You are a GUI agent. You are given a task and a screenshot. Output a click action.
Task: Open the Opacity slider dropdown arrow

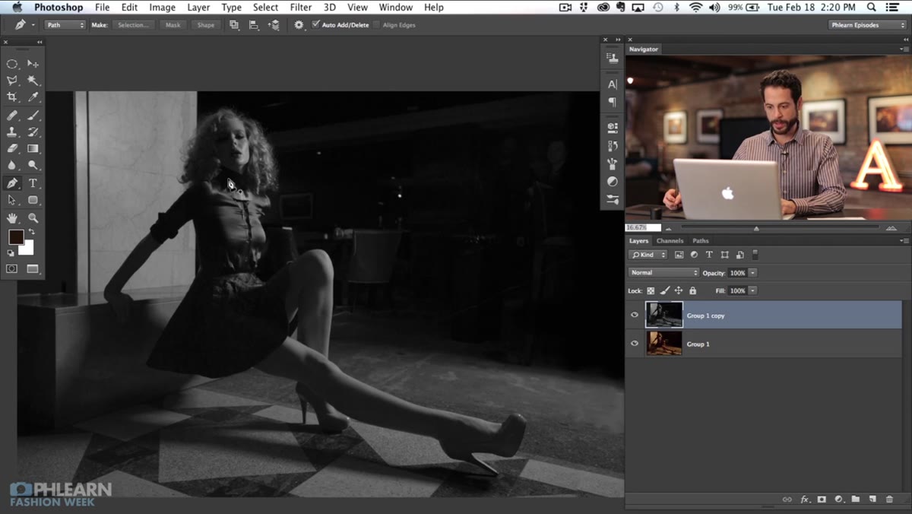752,272
